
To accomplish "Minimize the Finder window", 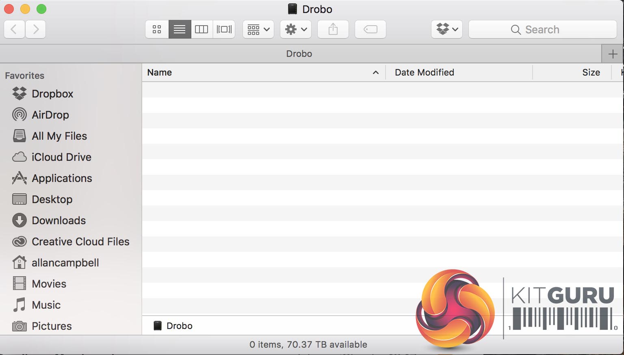I will click(x=25, y=9).
